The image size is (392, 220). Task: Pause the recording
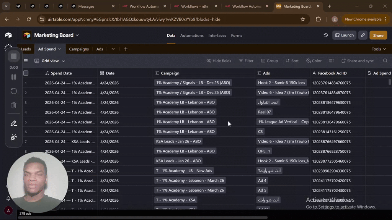[14, 77]
